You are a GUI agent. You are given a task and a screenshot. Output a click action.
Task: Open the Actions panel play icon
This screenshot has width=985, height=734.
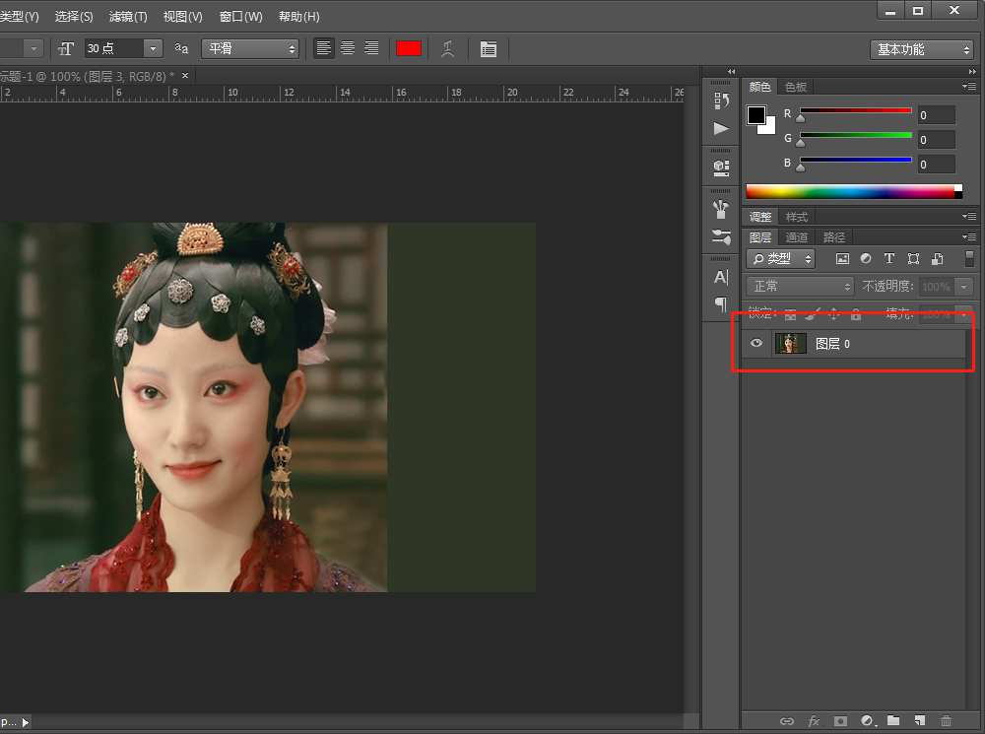pyautogui.click(x=721, y=128)
